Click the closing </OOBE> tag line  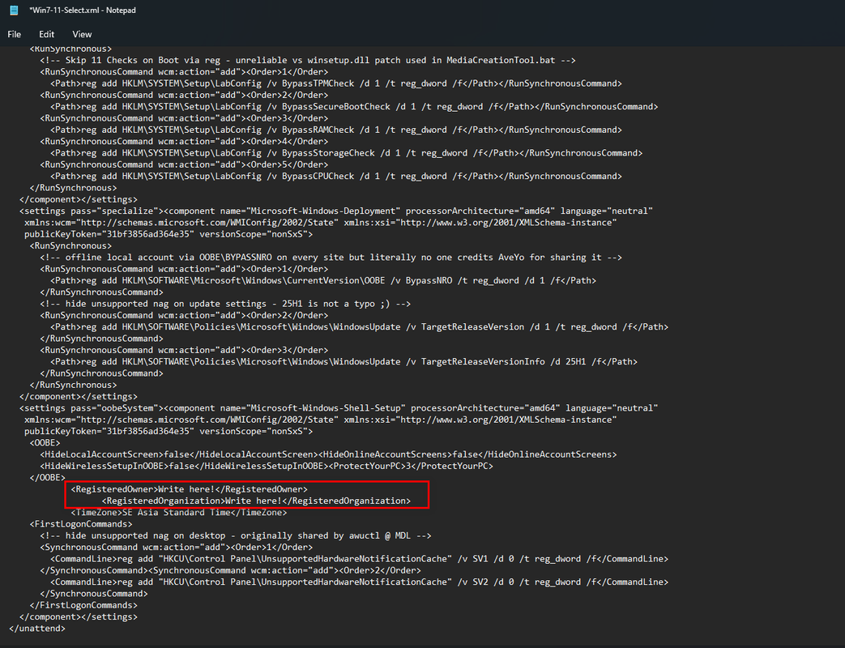(x=48, y=478)
